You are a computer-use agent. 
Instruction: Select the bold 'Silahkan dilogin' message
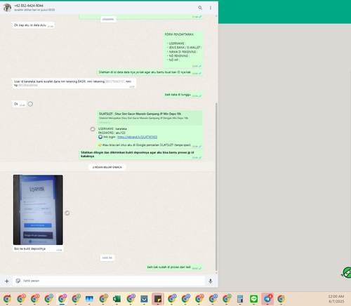141,154
